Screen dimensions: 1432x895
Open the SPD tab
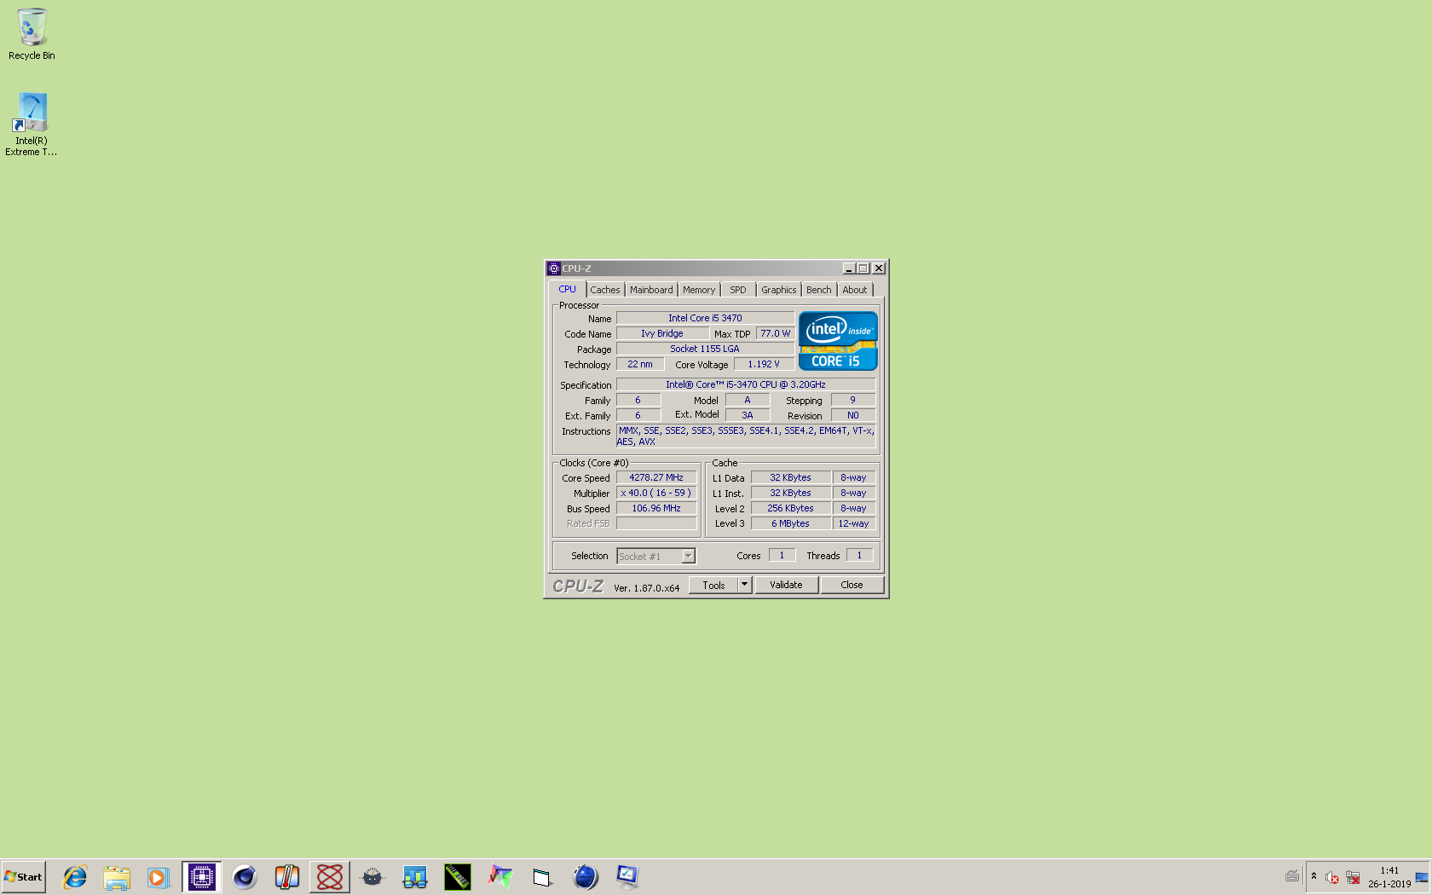click(x=738, y=290)
